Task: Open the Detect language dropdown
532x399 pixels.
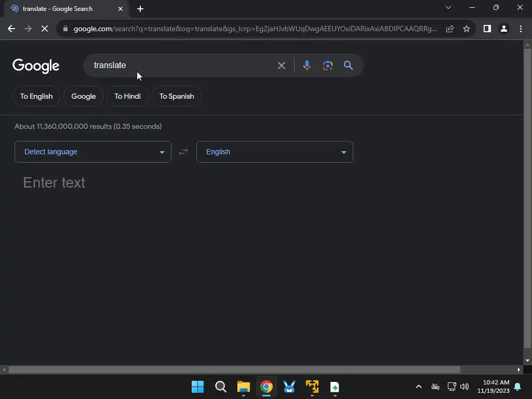Action: [x=93, y=152]
